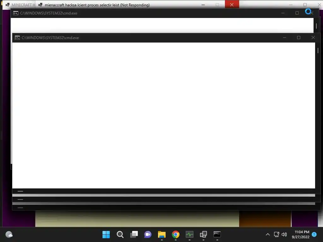Click the rear cmd.exe vertical scrollbar thumb
The width and height of the screenshot is (323, 242).
coord(316,26)
